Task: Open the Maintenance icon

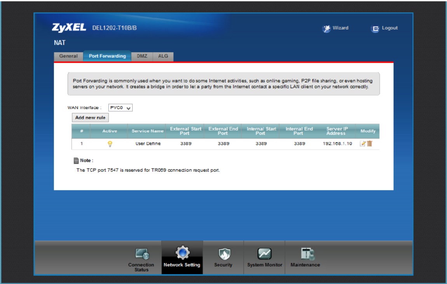Action: [x=305, y=254]
